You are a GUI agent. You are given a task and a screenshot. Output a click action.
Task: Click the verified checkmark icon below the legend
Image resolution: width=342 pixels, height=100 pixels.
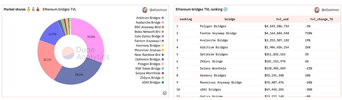click(165, 93)
